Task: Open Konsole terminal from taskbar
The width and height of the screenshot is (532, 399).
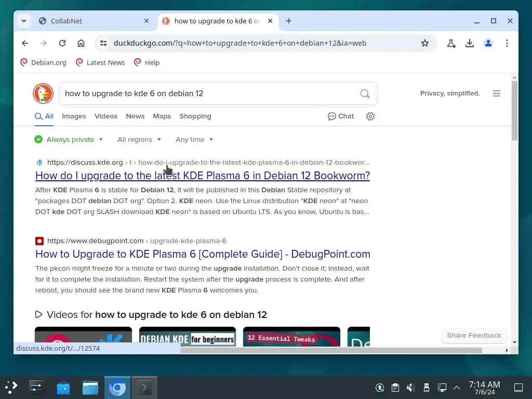Action: (x=144, y=387)
